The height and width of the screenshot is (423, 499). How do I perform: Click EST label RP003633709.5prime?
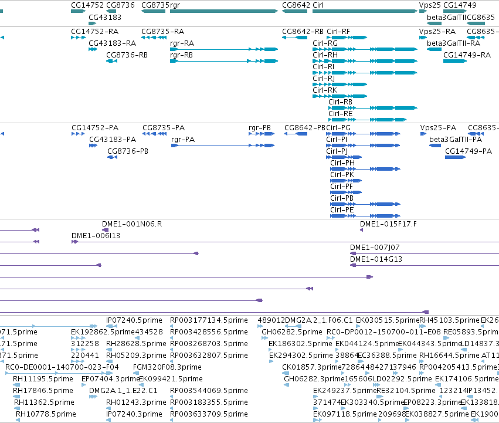pos(209,414)
